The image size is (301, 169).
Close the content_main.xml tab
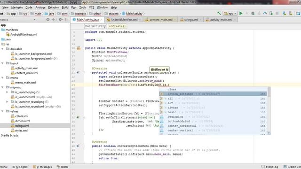(175, 20)
